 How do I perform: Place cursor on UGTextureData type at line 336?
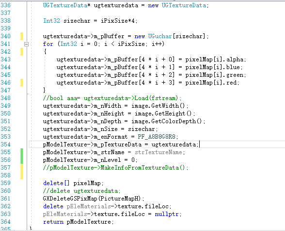[x=65, y=5]
